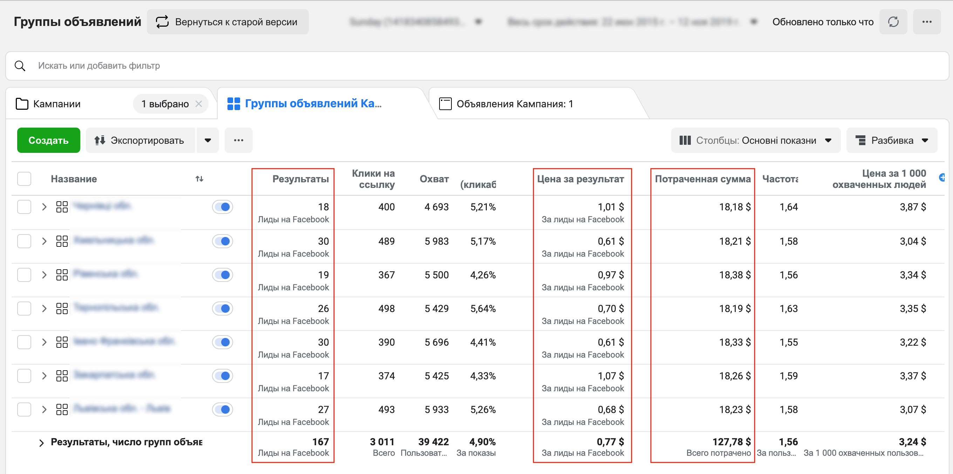This screenshot has width=953, height=474.
Task: Sort by 'Цена за результат' column header
Action: pos(580,179)
